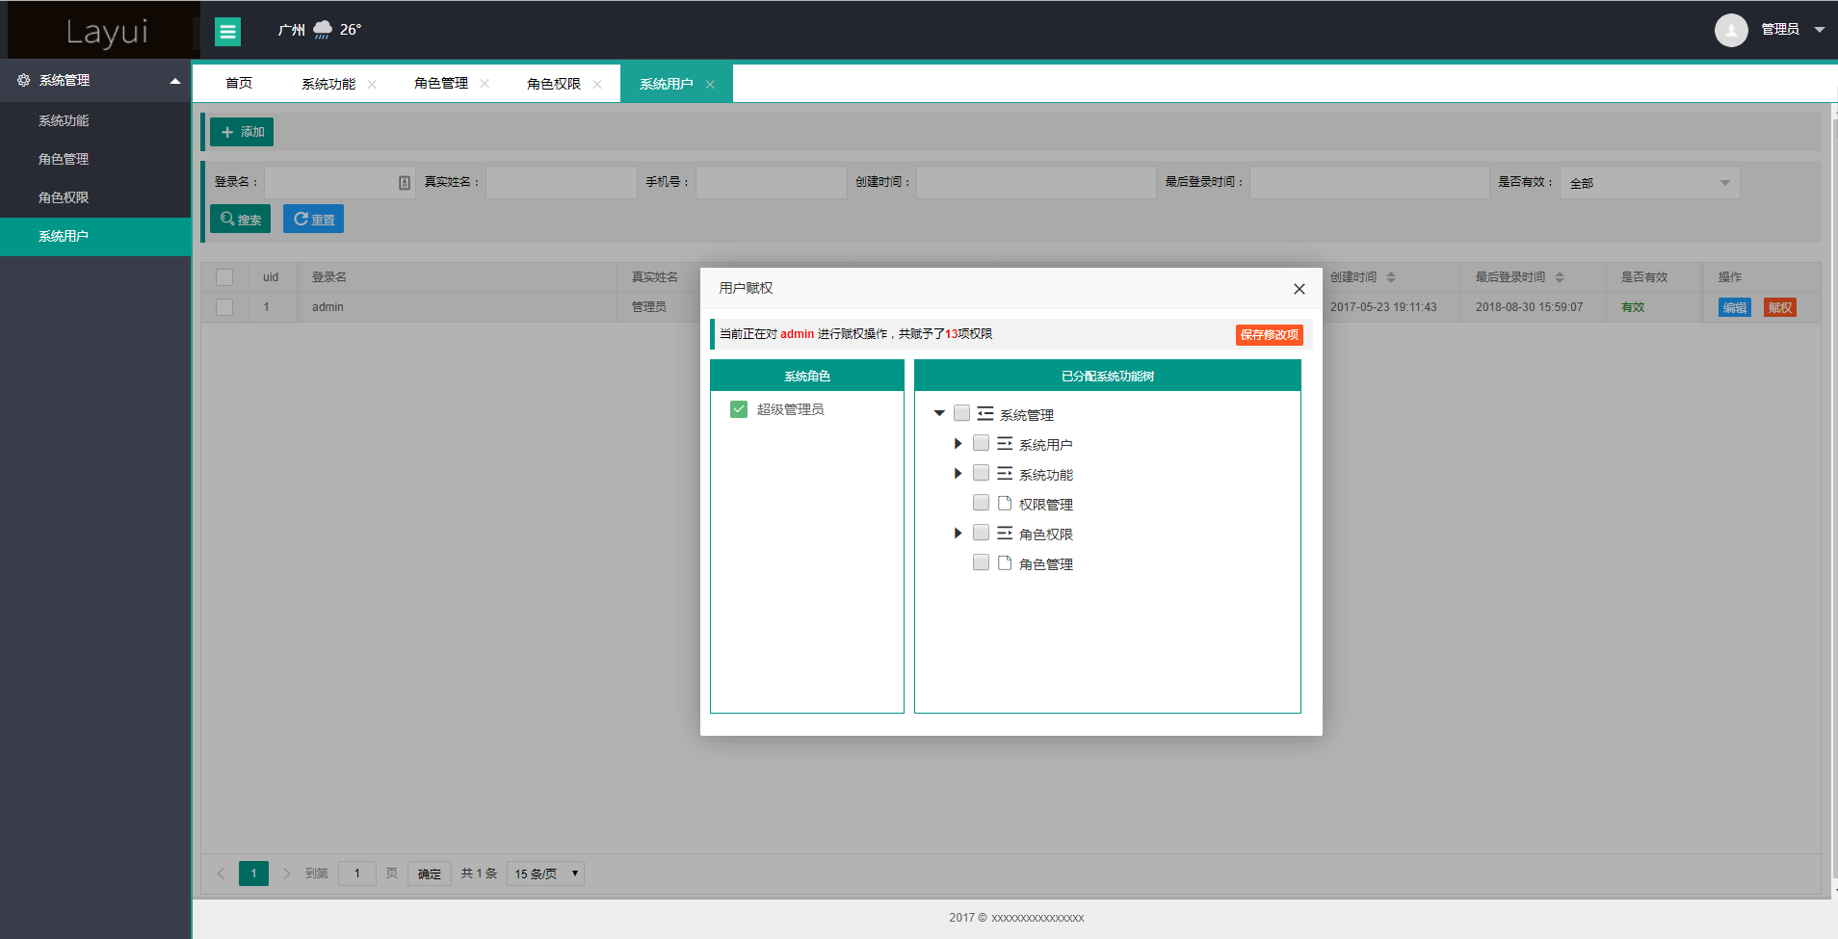The image size is (1838, 939).
Task: Click the 登录名 input field
Action: click(340, 182)
